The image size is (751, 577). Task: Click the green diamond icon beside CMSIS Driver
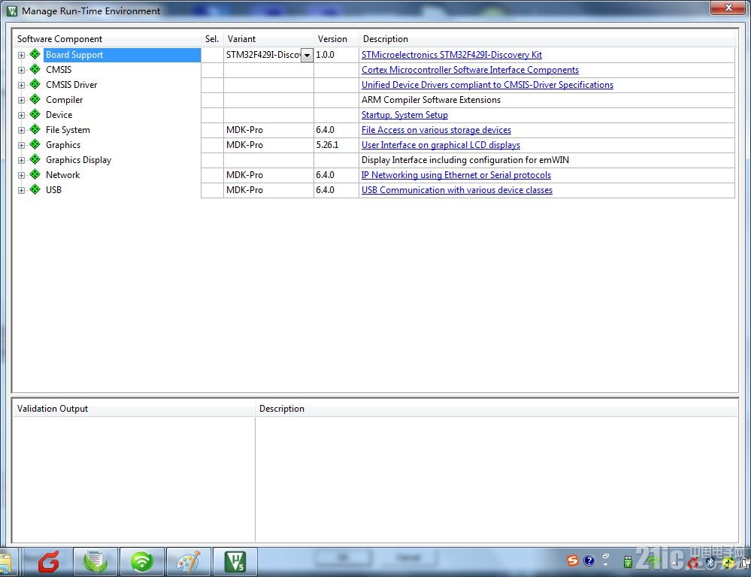pyautogui.click(x=35, y=84)
